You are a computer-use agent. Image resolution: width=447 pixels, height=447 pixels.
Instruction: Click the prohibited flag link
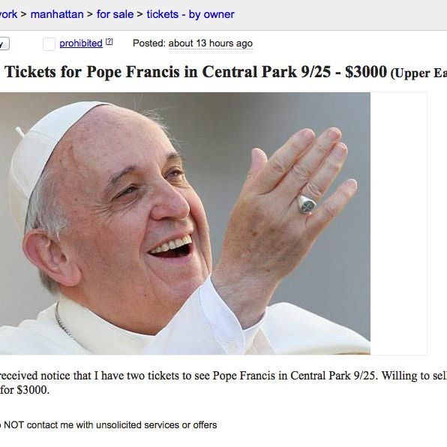[x=81, y=43]
